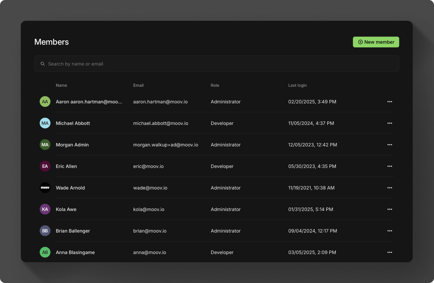Click Michael Abbott's light blue MA avatar
Screen dimensions: 434x283
point(45,123)
